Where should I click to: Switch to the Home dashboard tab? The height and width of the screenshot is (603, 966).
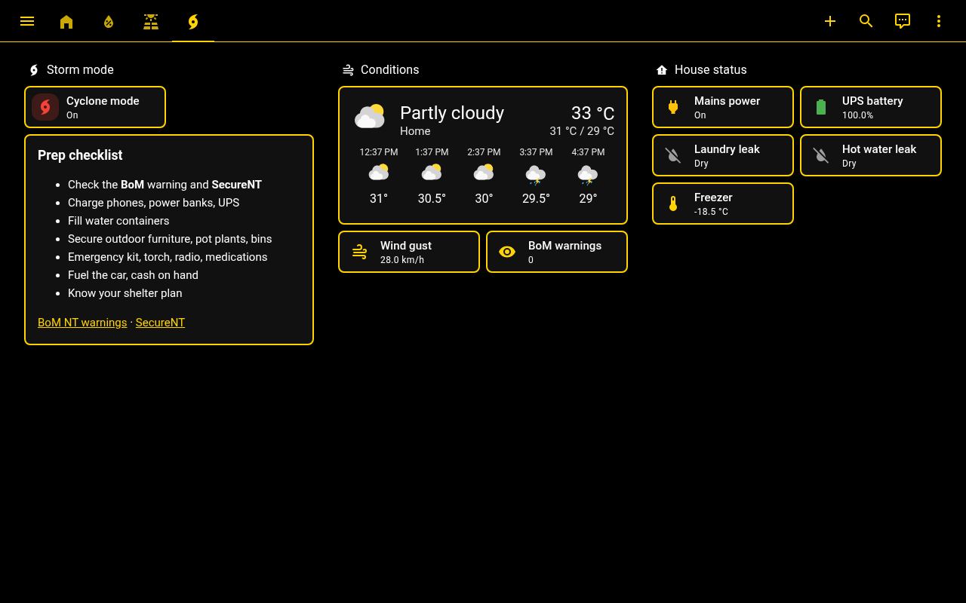click(x=66, y=21)
